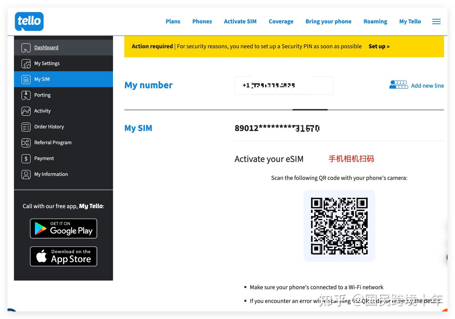Click the Order History list icon
This screenshot has width=455, height=319.
pos(26,127)
